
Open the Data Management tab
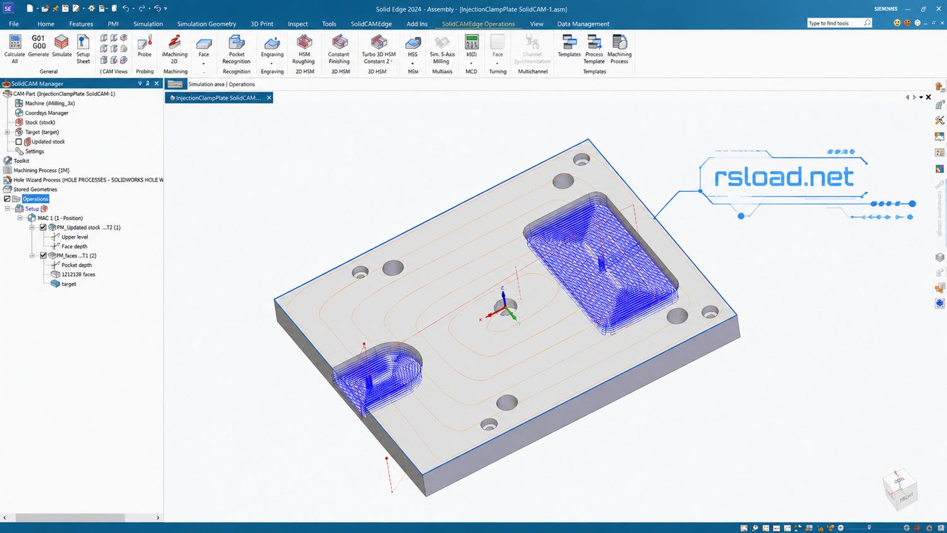click(x=583, y=24)
